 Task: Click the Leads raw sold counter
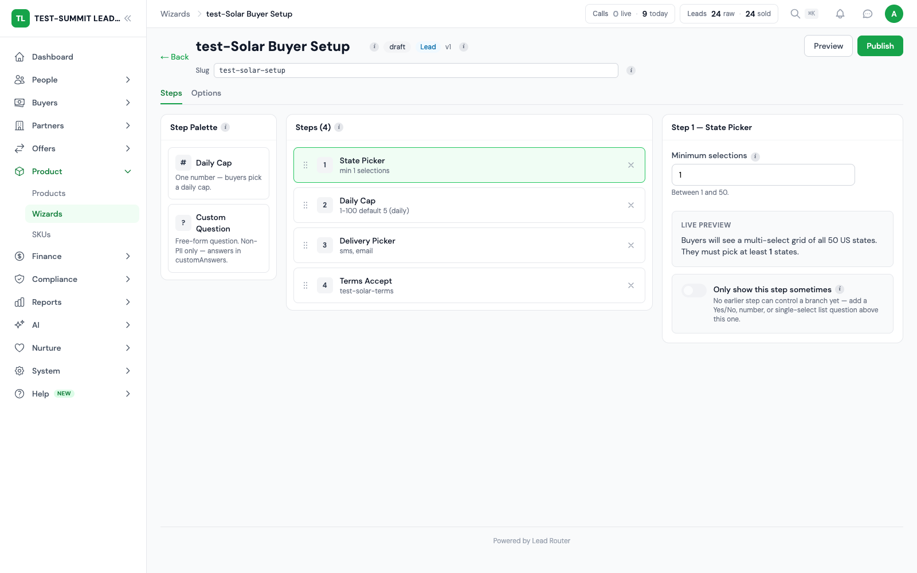click(729, 14)
